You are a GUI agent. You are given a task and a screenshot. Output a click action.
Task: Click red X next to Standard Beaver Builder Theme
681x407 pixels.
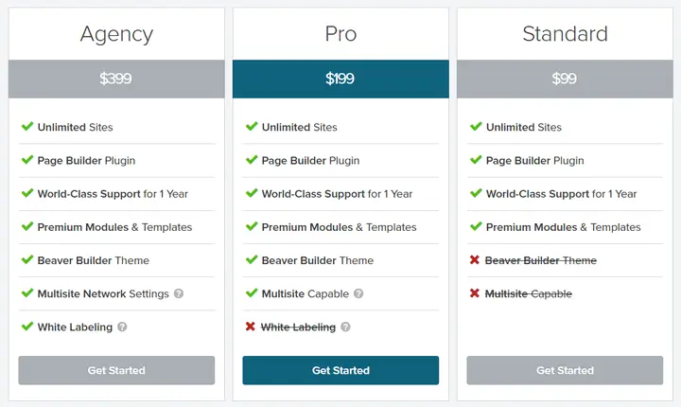474,259
